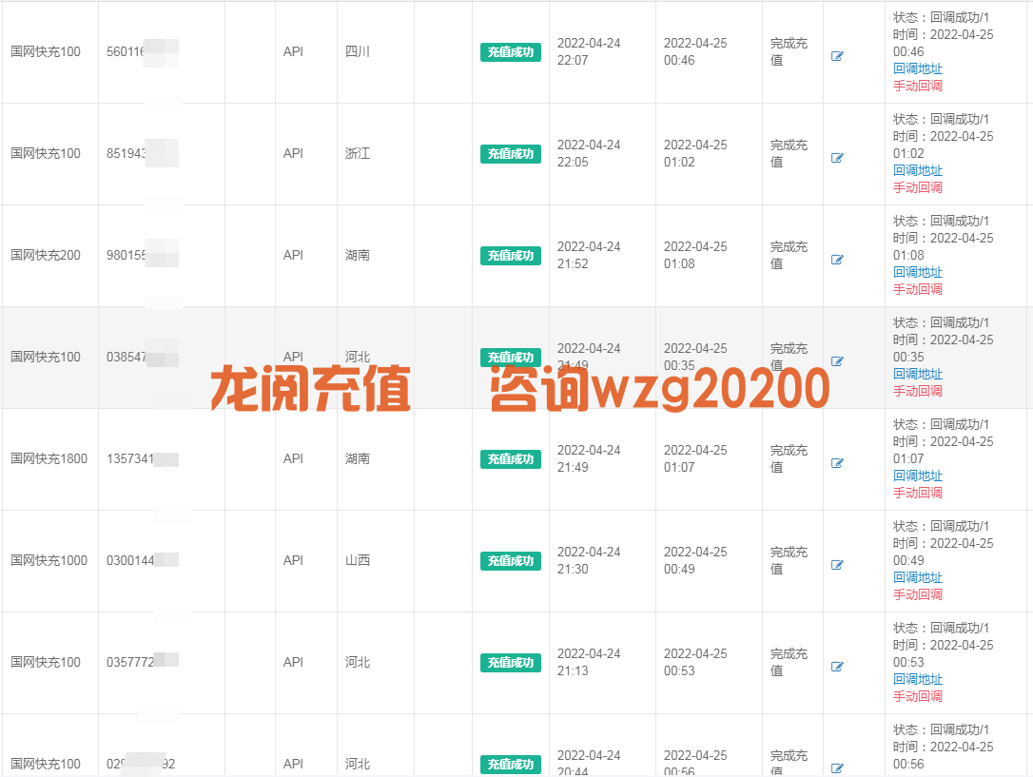
Task: Open 回调地址 link for 01:02 callback
Action: 918,170
